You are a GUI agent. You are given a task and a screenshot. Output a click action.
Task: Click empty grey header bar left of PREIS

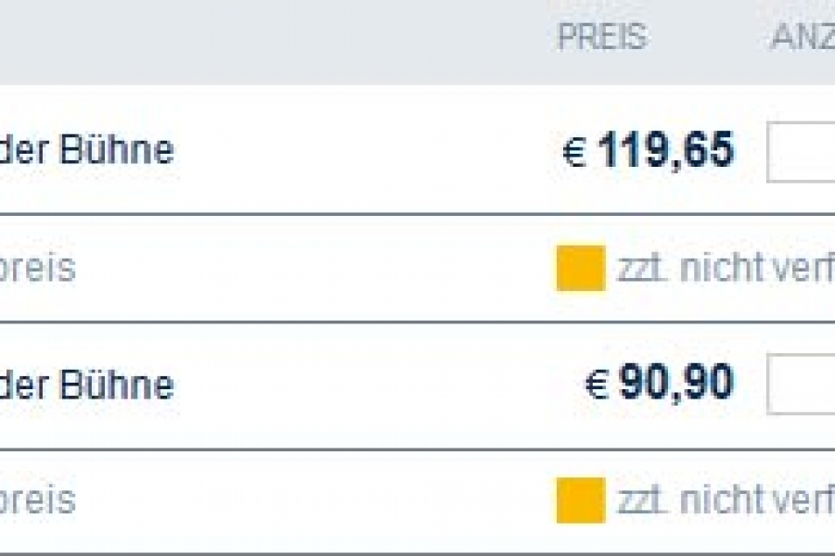[278, 42]
